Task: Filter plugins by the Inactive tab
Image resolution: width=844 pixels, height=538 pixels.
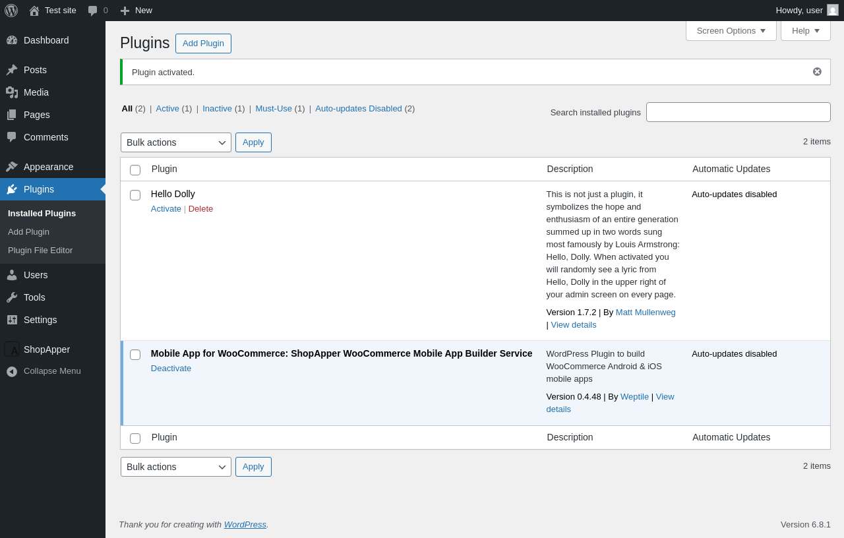Action: [217, 109]
